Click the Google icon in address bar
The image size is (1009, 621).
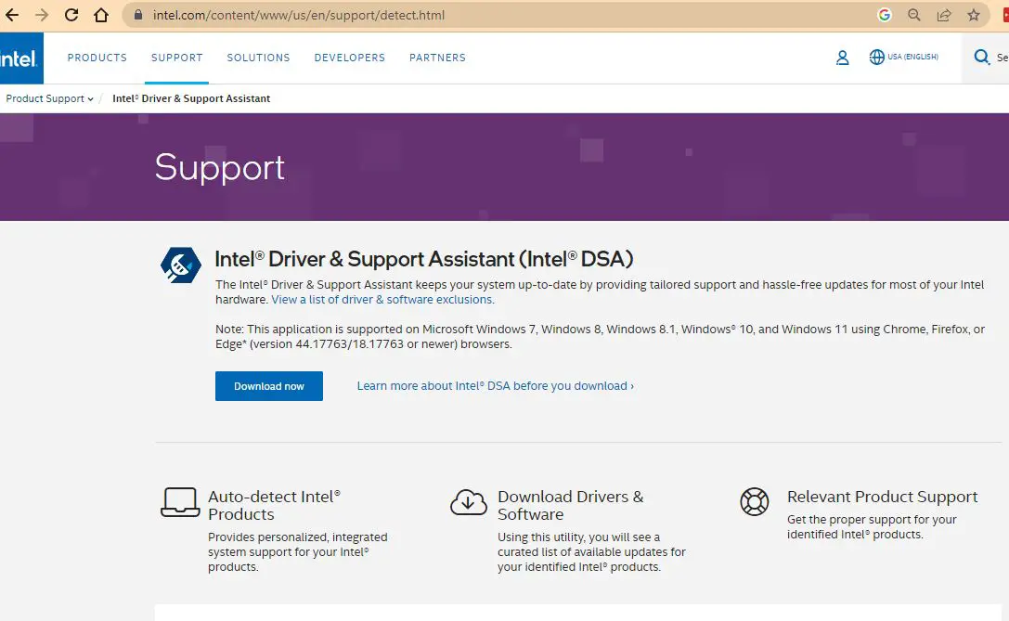point(884,15)
